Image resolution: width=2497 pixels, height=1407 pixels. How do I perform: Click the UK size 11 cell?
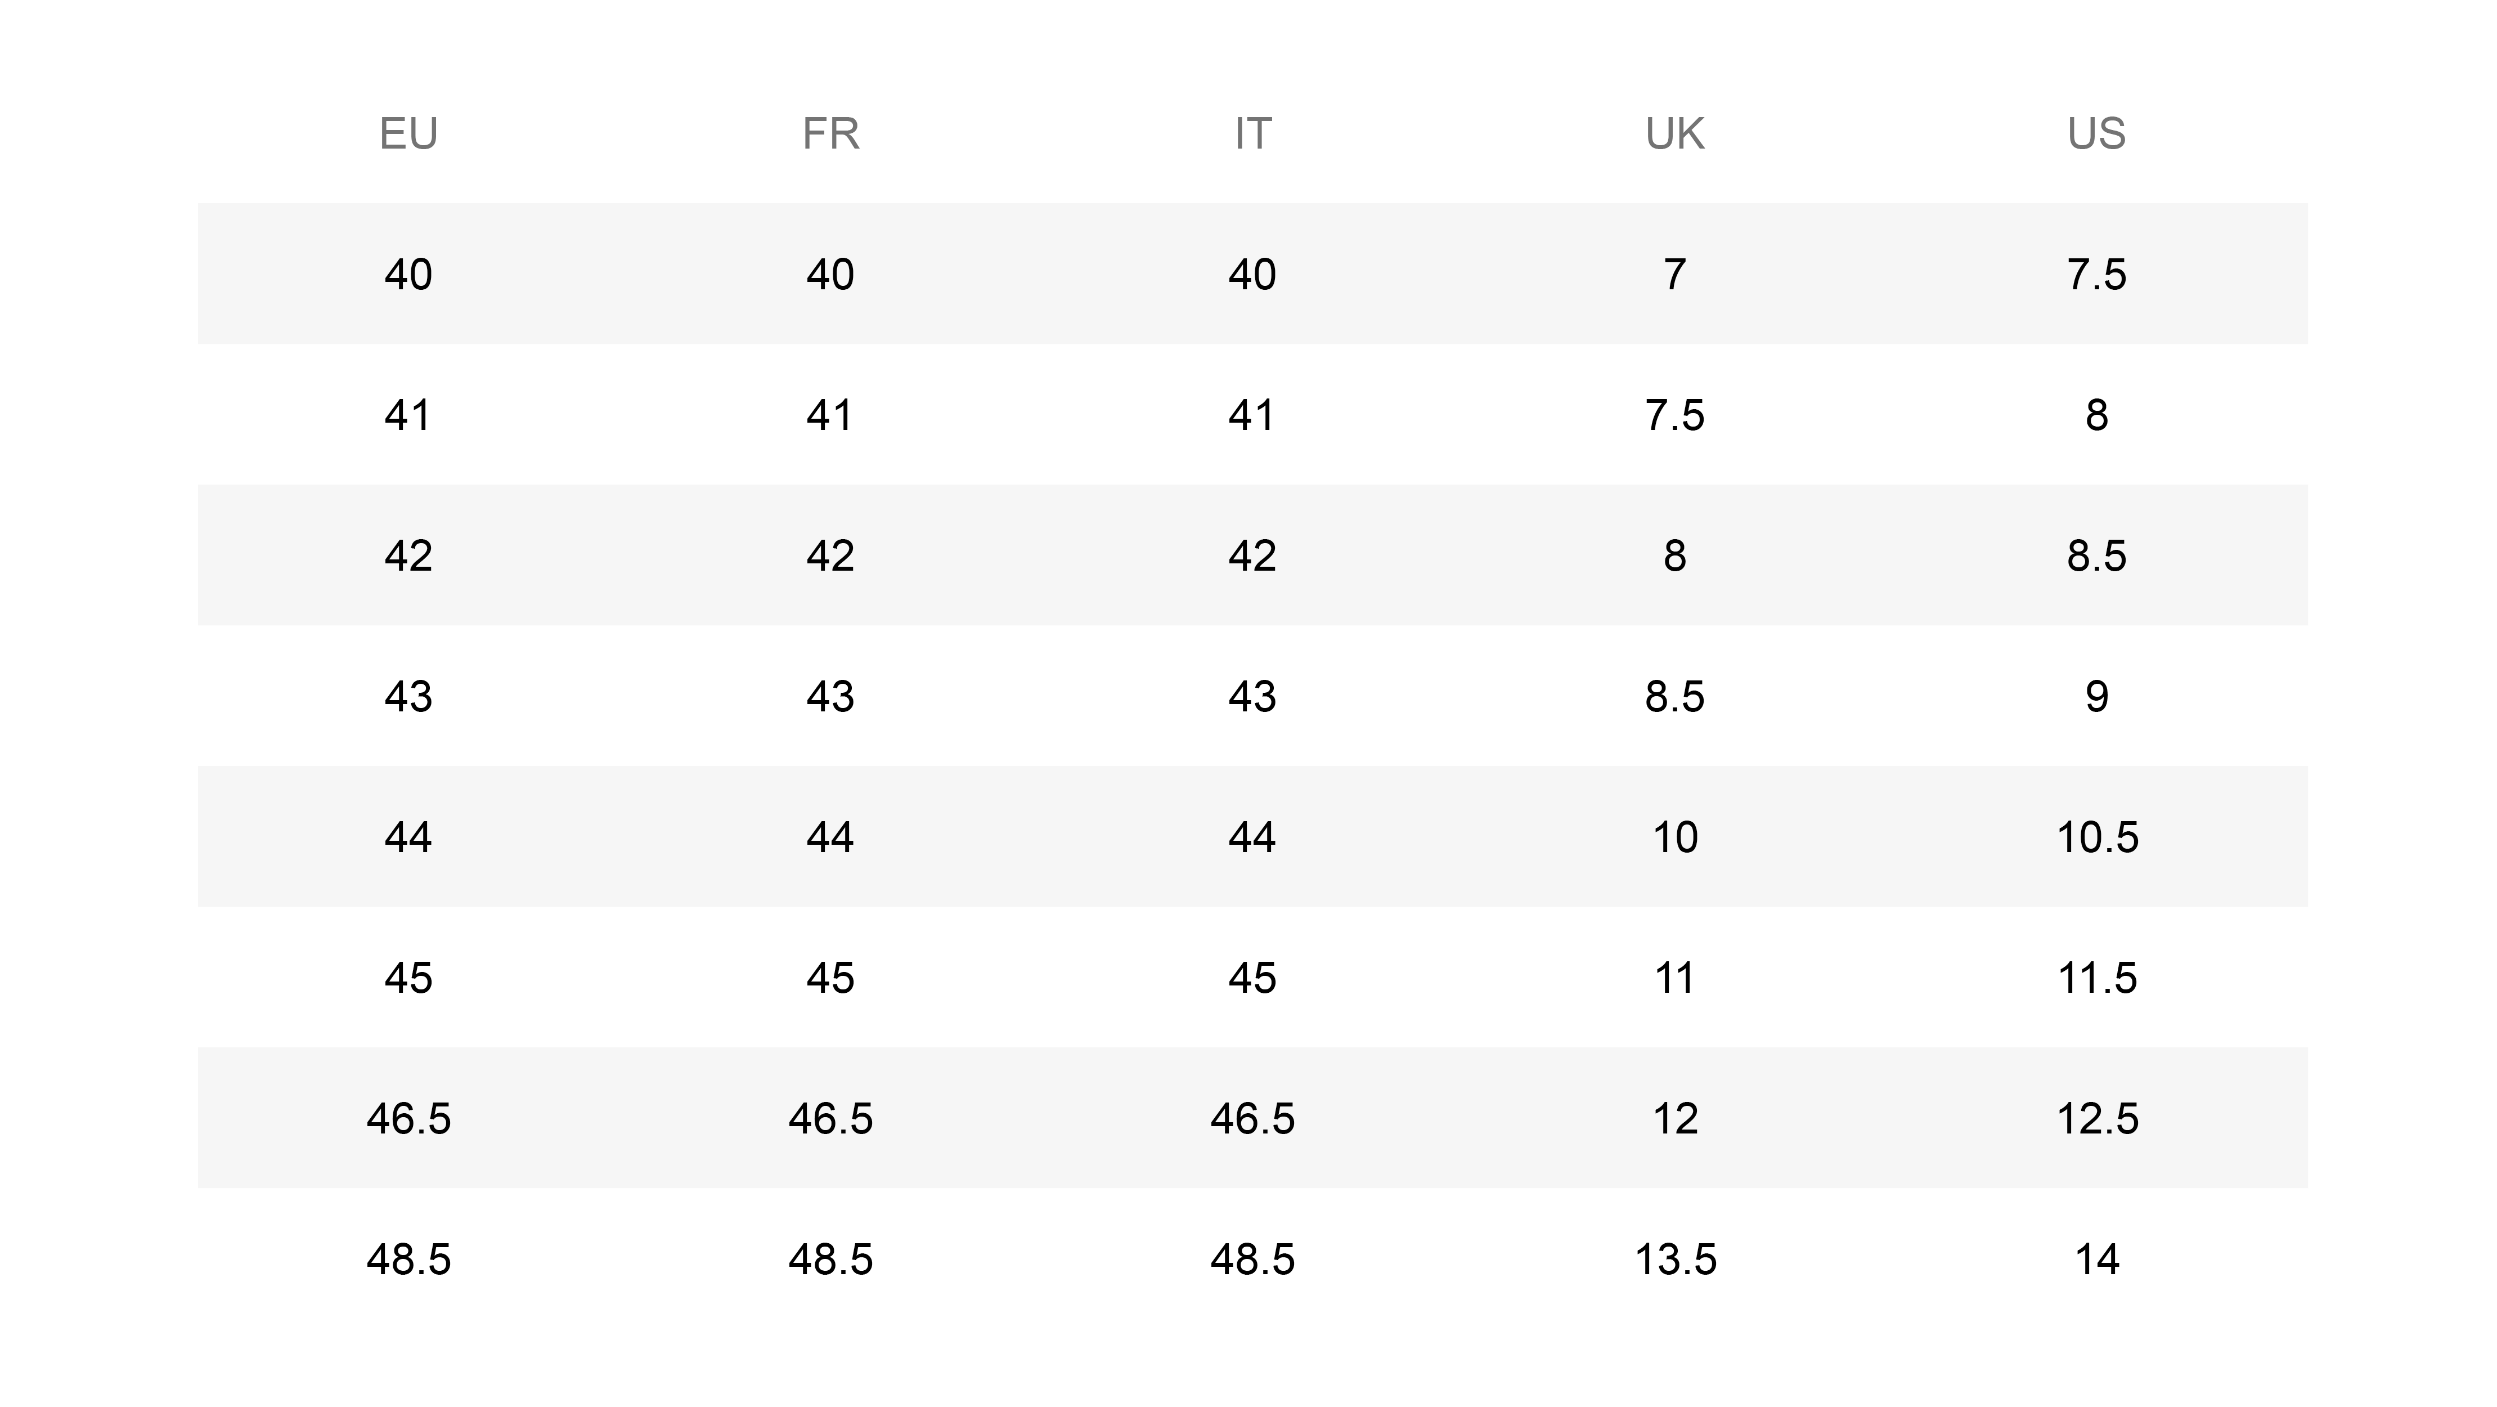click(1674, 978)
